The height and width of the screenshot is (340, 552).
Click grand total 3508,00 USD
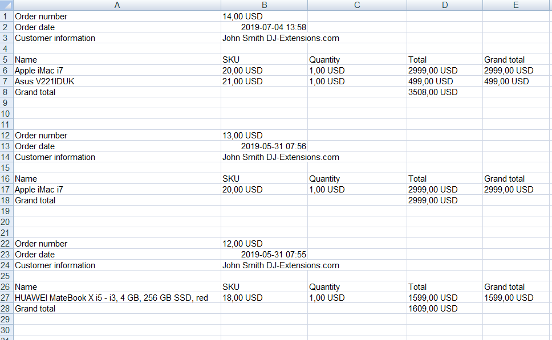pos(445,92)
